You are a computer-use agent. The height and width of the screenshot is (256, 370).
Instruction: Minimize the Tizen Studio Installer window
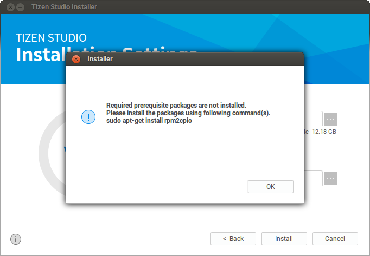point(20,7)
